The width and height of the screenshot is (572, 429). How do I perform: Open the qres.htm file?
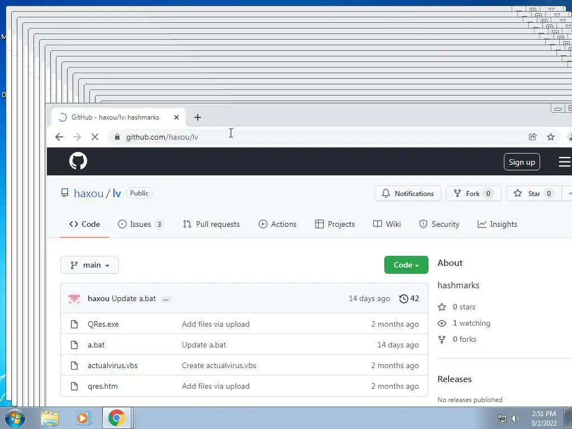(103, 386)
